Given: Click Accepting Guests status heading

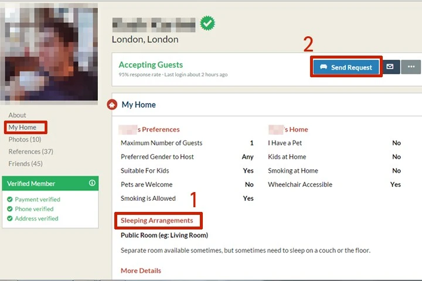Looking at the screenshot, I should click(x=151, y=65).
